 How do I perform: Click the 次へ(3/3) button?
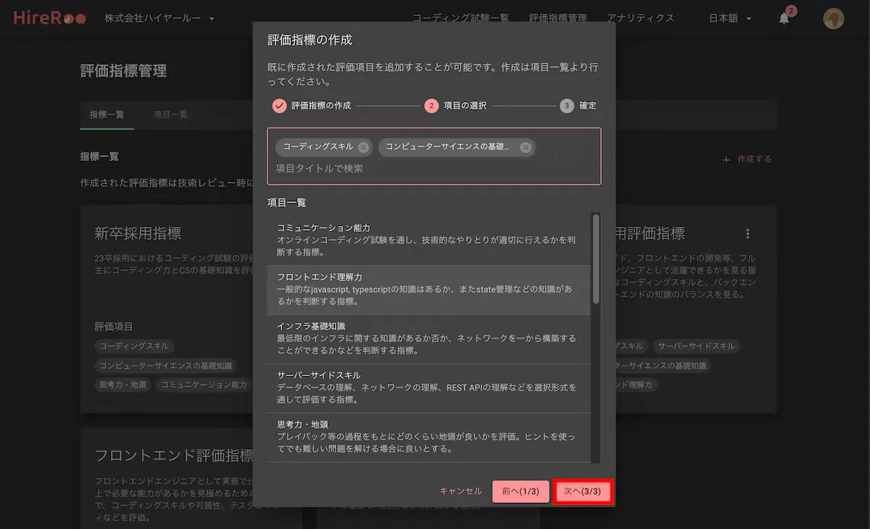[x=583, y=491]
